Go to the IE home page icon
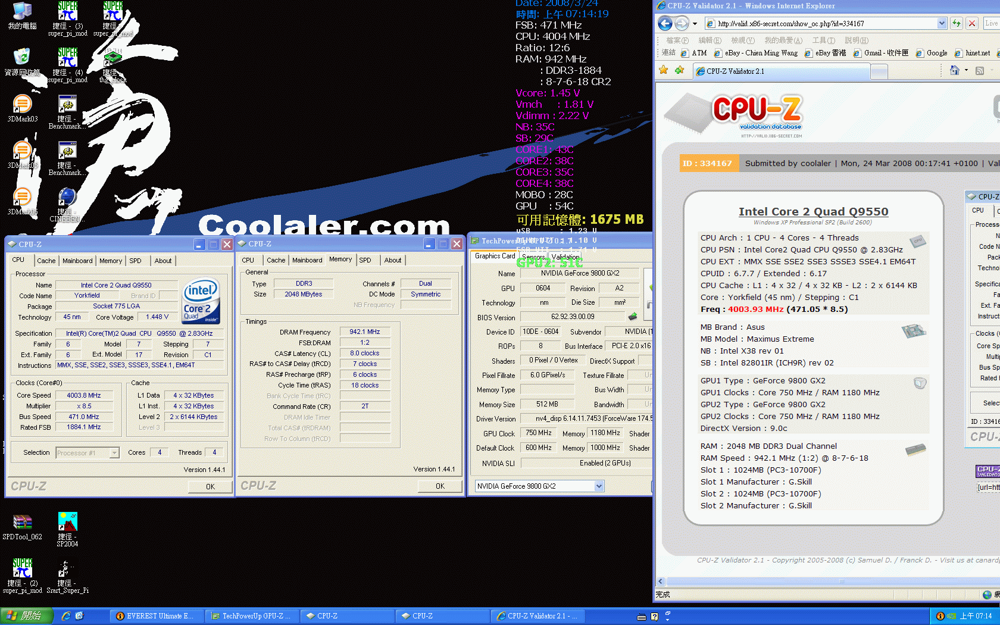1000x625 pixels. pos(954,70)
